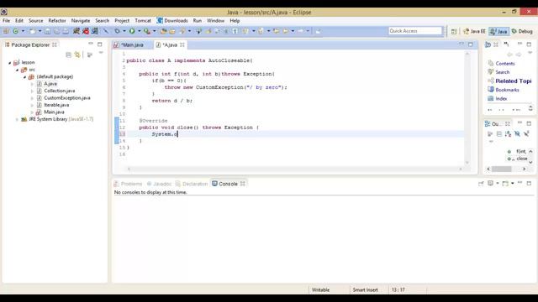Screen dimensions: 538x302
Task: Open the Bookmarks link in Help
Action: pos(507,90)
